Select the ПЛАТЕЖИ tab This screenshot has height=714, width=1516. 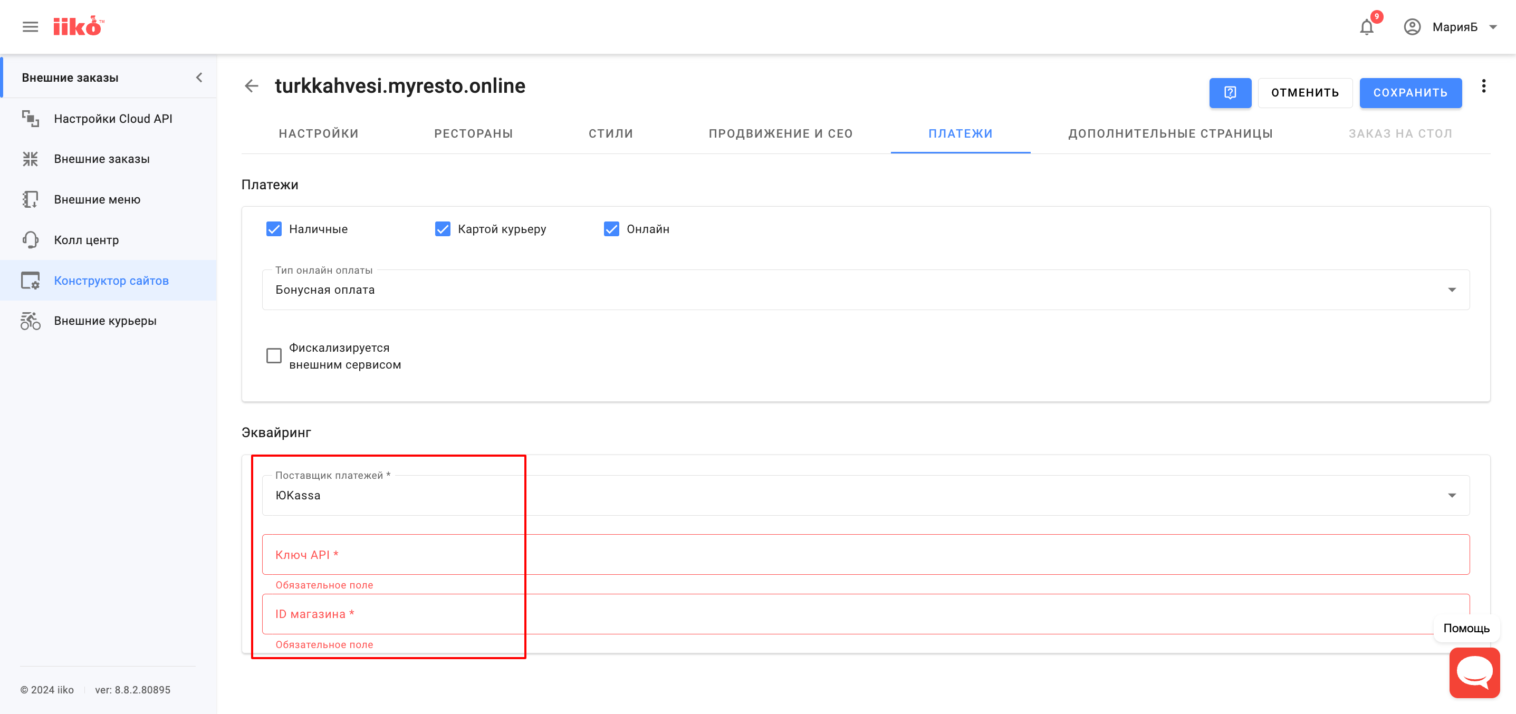pos(961,133)
